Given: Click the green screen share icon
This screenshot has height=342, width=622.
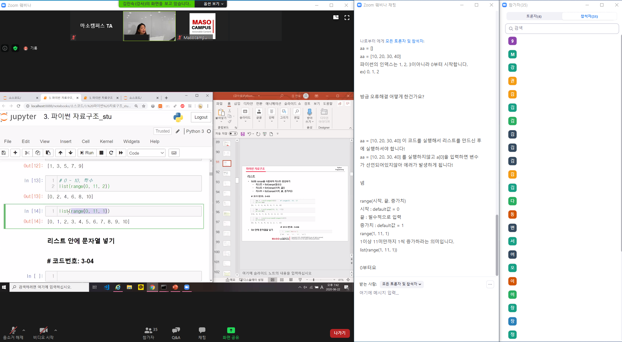Looking at the screenshot, I should [231, 331].
